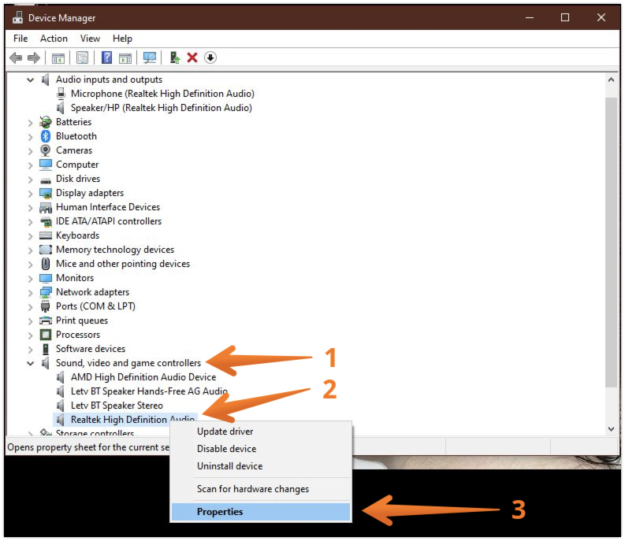This screenshot has height=541, width=625.
Task: Click the red X Uninstall device icon
Action: click(192, 57)
